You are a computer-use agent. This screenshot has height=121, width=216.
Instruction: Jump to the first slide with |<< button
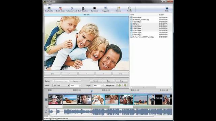[52, 74]
